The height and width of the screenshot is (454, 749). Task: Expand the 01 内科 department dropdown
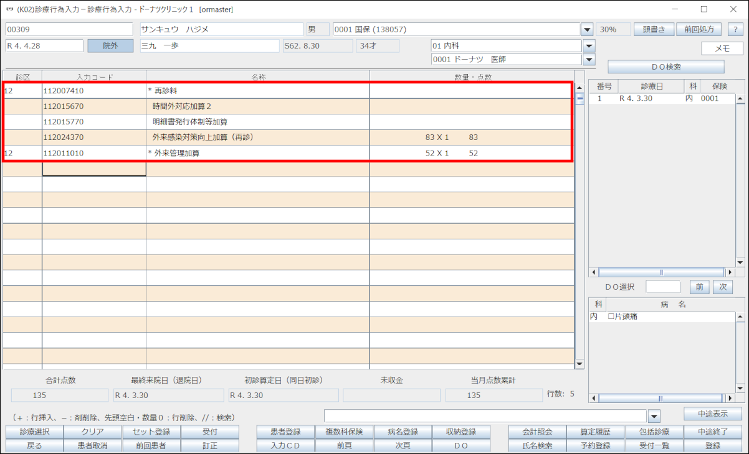pyautogui.click(x=589, y=46)
